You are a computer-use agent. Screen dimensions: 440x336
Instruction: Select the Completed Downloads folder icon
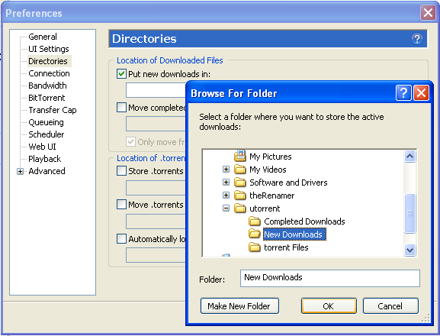click(x=255, y=221)
